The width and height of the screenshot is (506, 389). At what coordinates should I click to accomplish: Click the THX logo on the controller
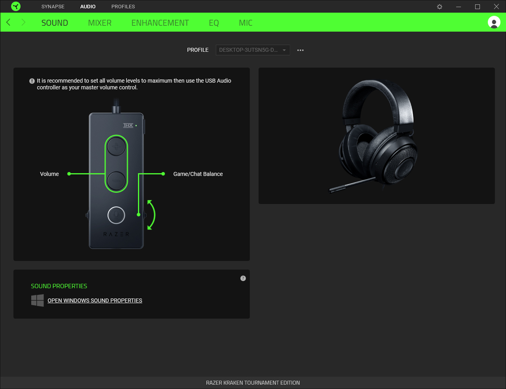tap(128, 126)
